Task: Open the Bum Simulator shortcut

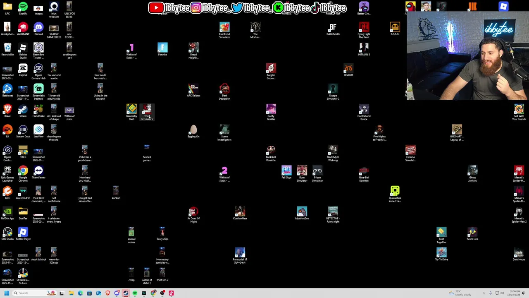Action: (x=302, y=174)
